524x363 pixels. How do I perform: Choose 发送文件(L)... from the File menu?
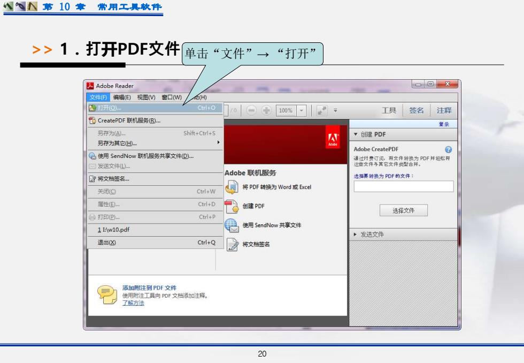(156, 167)
